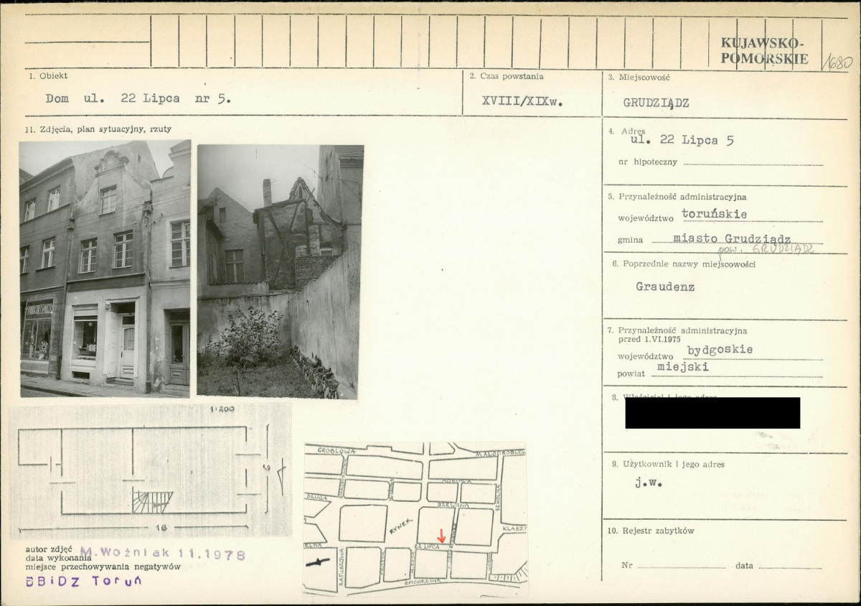Click the black redacted owner bar
This screenshot has width=861, height=606.
click(712, 413)
